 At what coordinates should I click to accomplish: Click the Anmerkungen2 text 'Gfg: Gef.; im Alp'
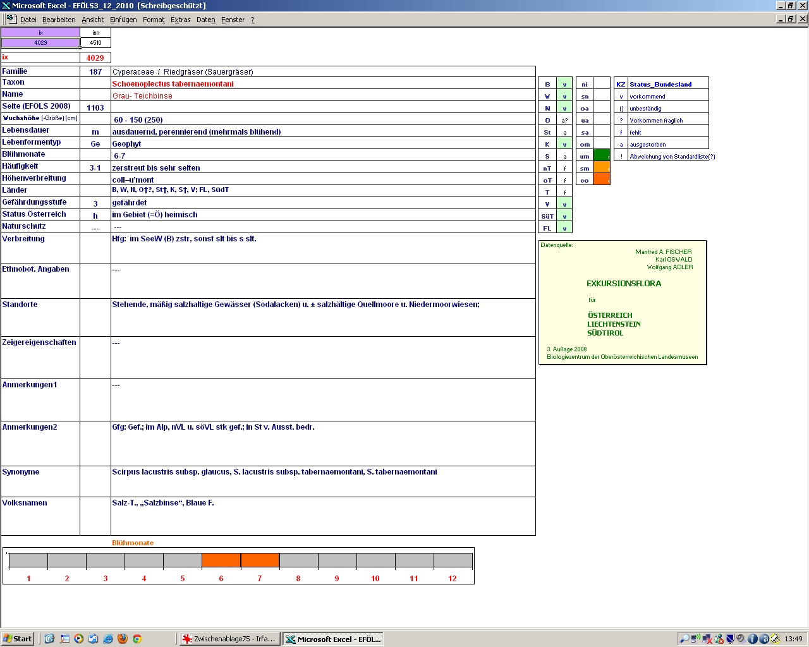213,427
